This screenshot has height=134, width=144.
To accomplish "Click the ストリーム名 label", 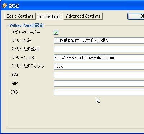I will click(x=21, y=40).
